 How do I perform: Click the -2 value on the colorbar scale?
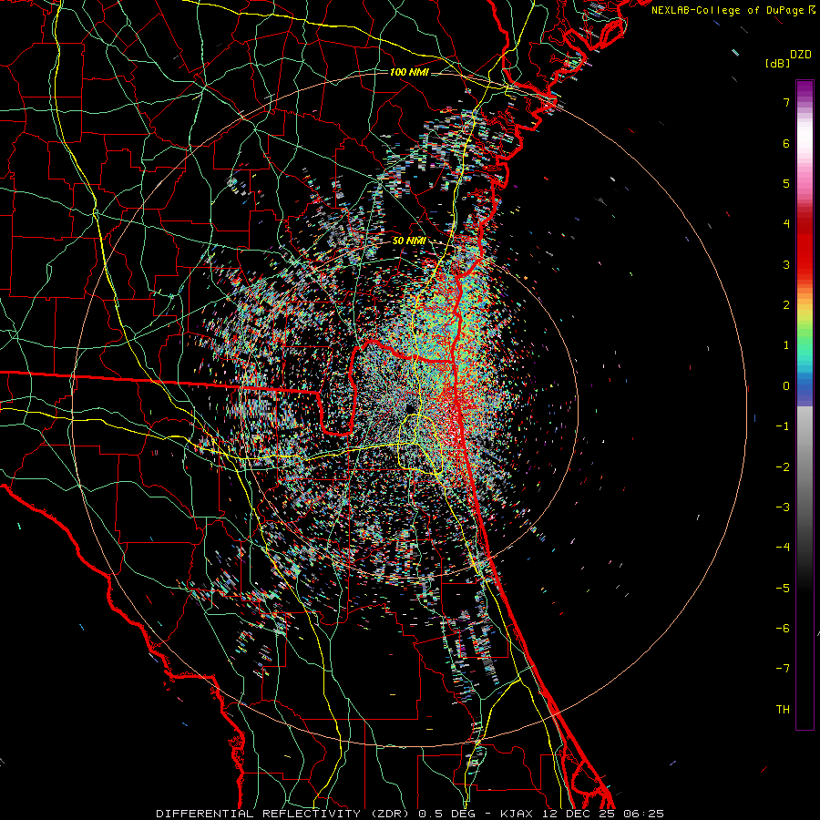(x=783, y=467)
